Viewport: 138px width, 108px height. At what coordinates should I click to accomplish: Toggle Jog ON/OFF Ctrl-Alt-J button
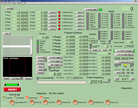124,51
